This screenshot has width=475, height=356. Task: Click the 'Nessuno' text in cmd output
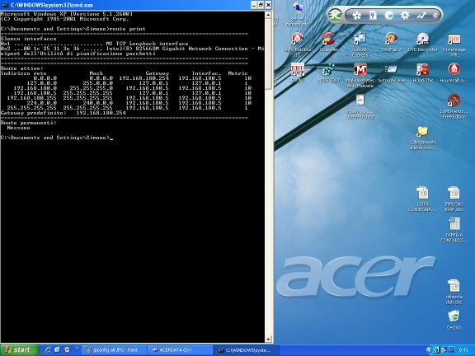tap(18, 128)
